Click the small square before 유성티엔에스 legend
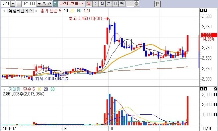 coord(5,11)
